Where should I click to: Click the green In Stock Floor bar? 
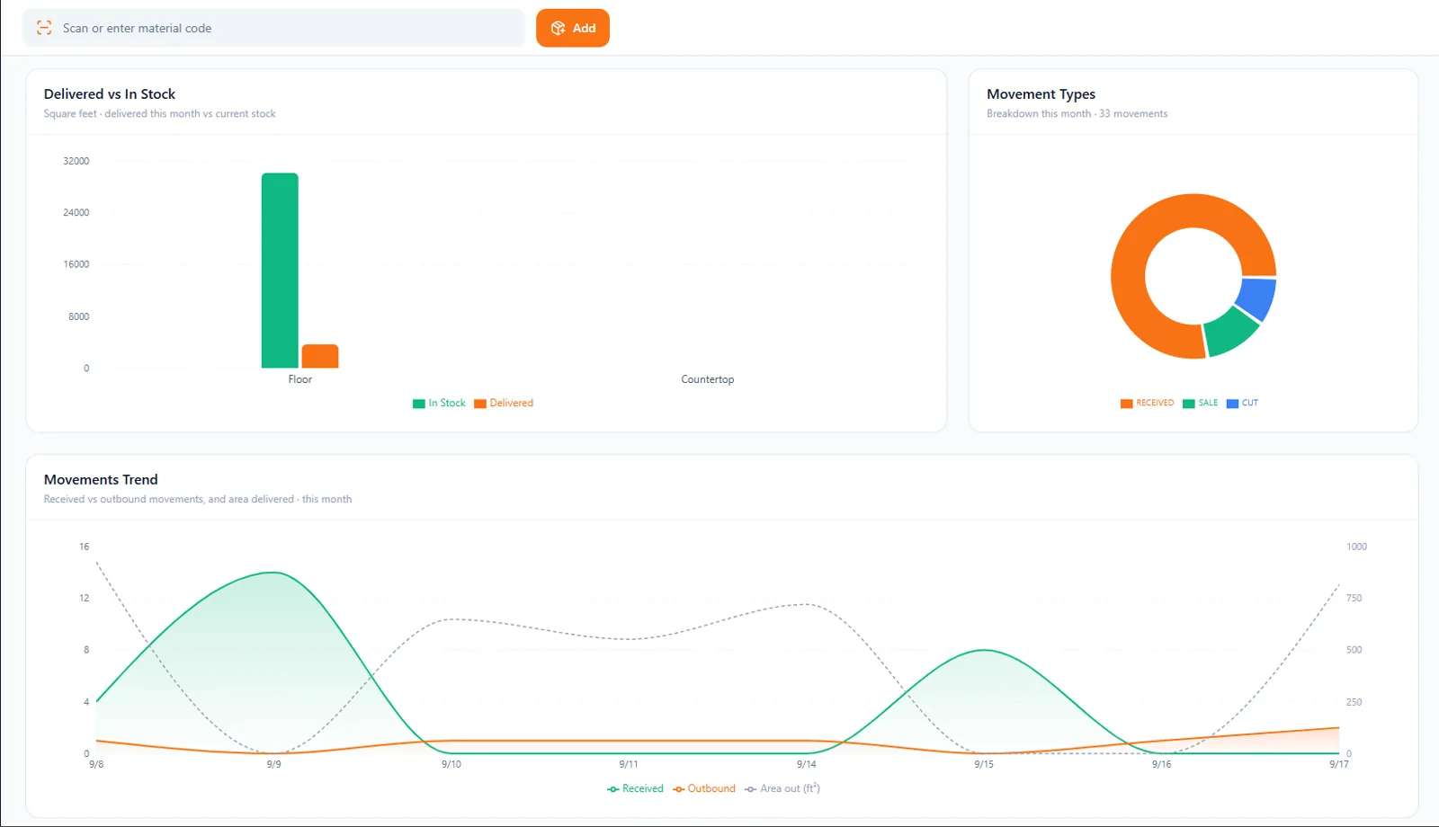click(x=280, y=270)
